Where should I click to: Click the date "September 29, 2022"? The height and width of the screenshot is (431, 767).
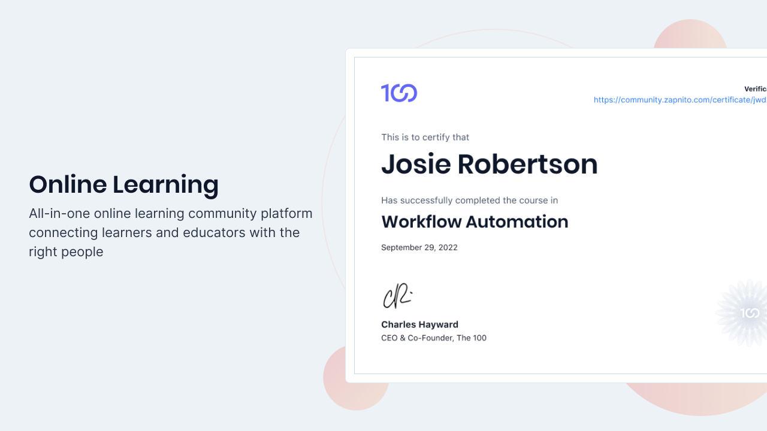click(x=419, y=247)
